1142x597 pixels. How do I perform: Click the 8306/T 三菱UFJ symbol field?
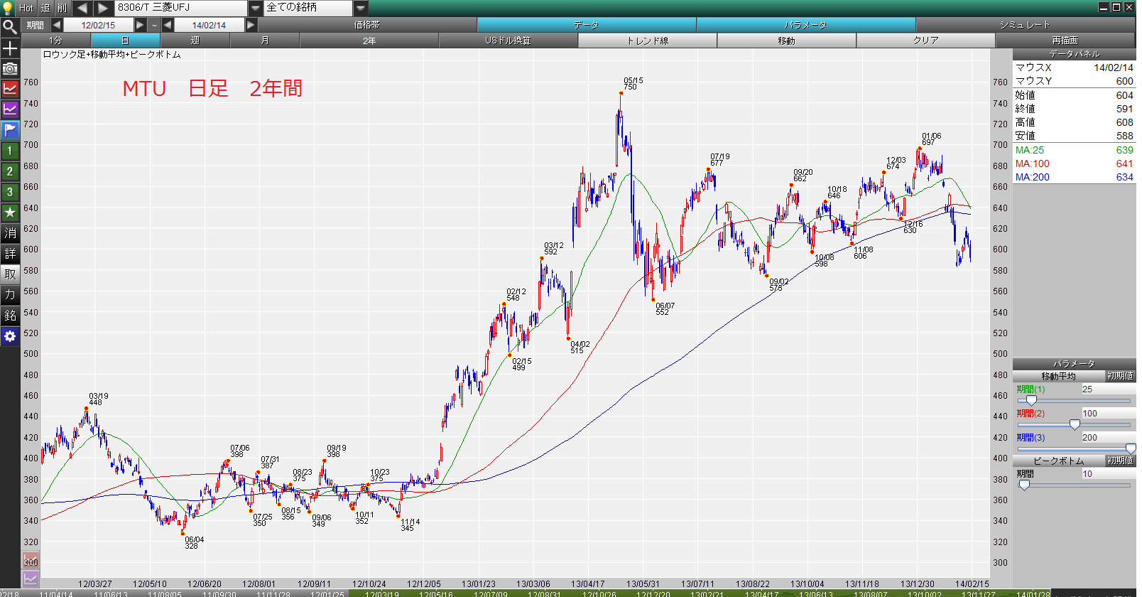pos(182,8)
